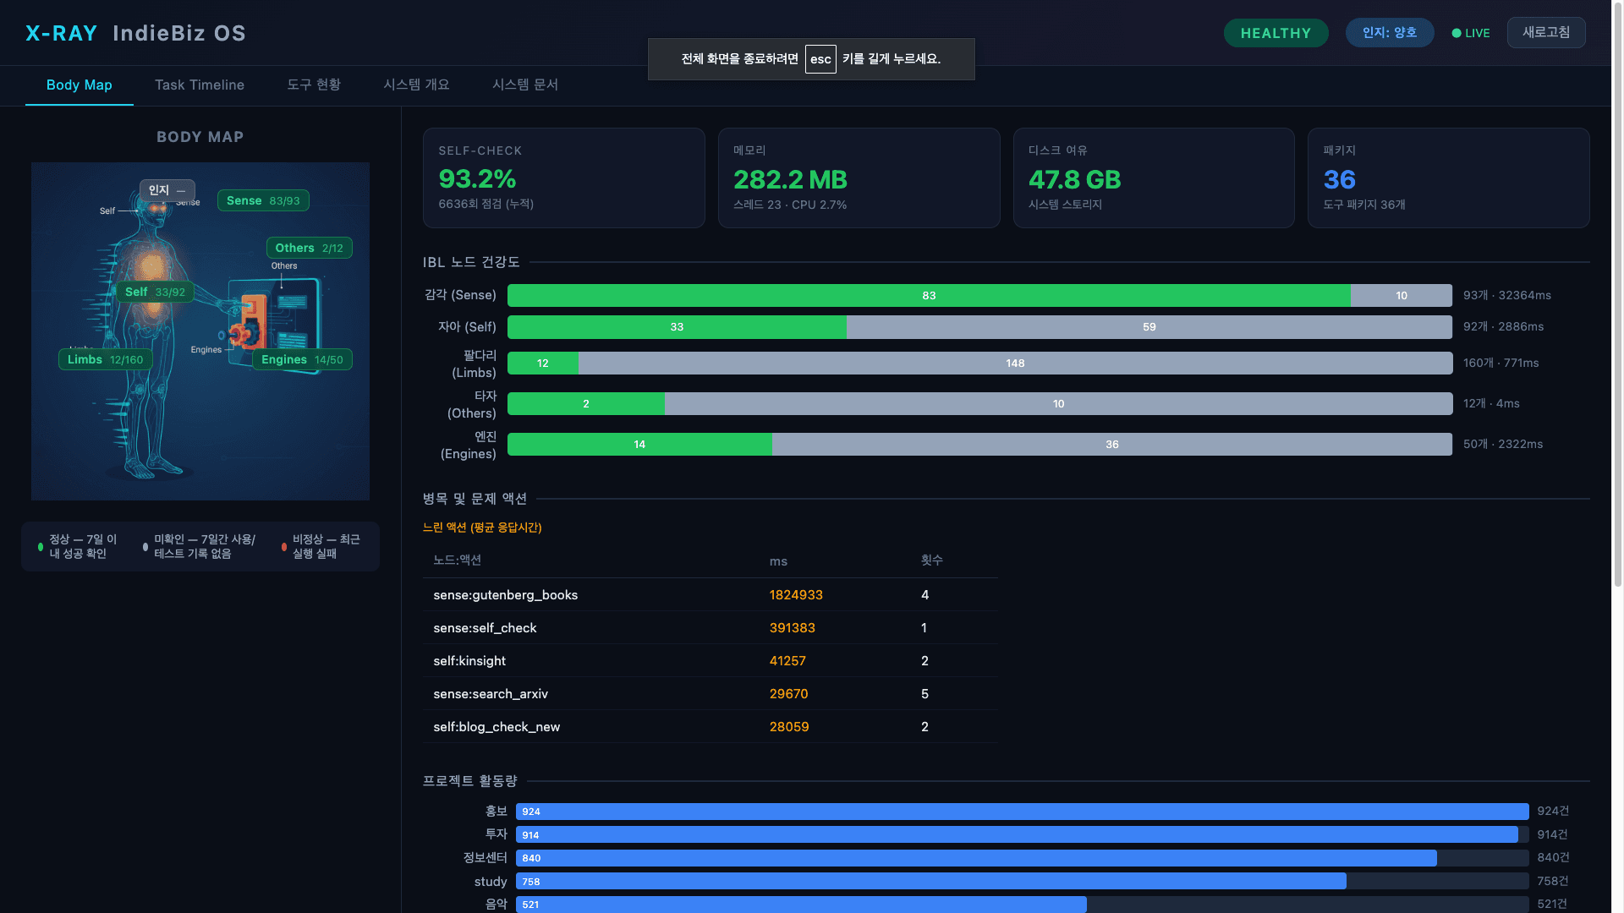Expand the 프로젝트 활동량 section

point(471,781)
